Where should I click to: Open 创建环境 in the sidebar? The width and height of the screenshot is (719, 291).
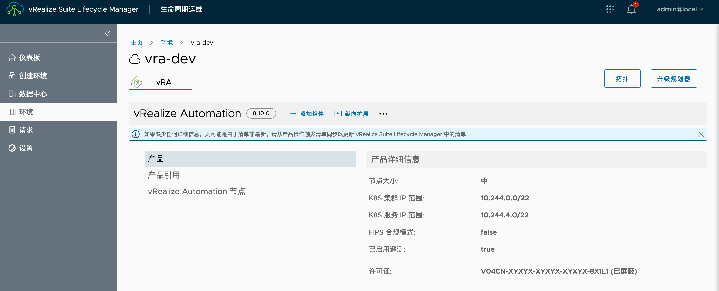[58, 76]
